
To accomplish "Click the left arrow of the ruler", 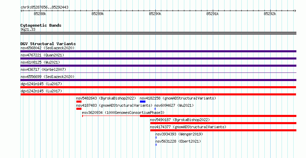I will tap(21, 11).
